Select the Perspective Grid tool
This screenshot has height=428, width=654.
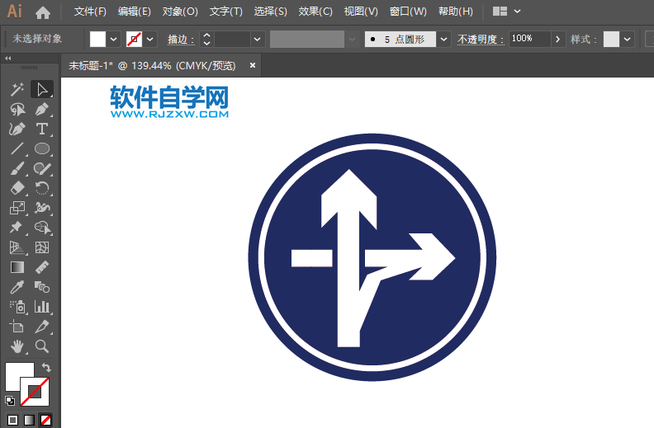(x=17, y=247)
